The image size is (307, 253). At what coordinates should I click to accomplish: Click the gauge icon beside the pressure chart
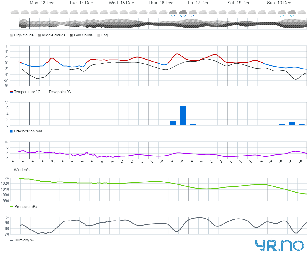tap(7, 178)
